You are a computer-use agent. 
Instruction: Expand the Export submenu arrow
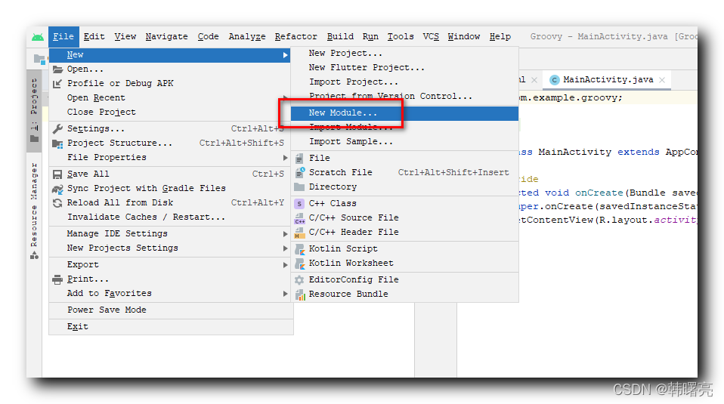pos(286,265)
